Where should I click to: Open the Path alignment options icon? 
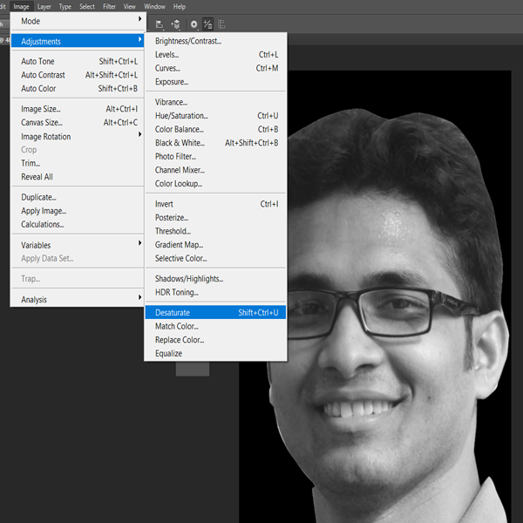pos(160,24)
